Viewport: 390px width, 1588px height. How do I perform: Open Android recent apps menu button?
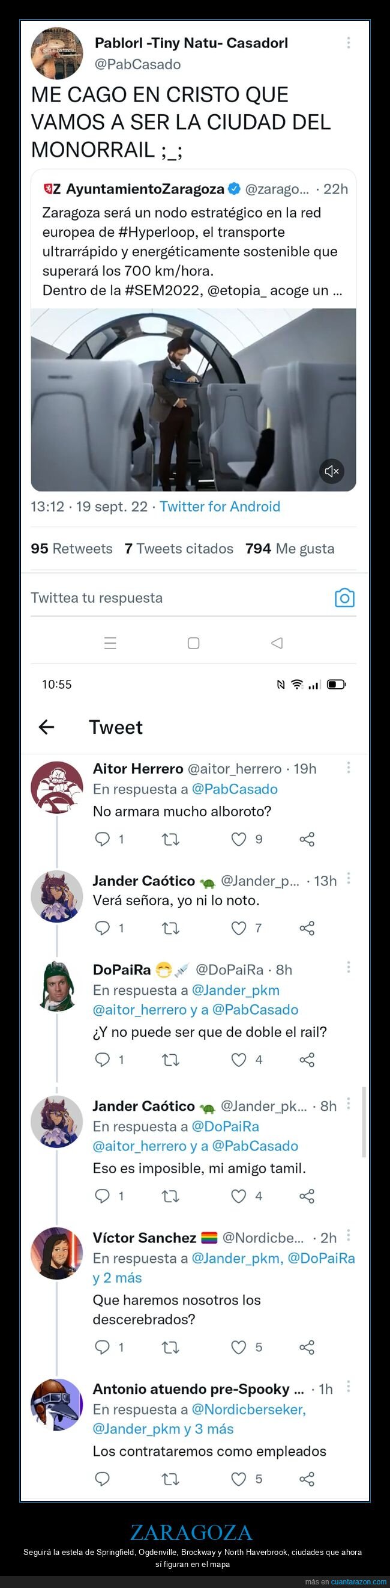coord(111,643)
